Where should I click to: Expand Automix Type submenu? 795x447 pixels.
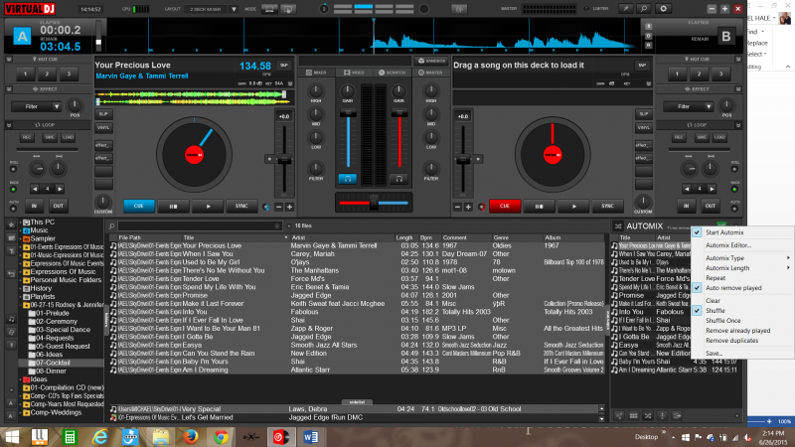(x=742, y=258)
